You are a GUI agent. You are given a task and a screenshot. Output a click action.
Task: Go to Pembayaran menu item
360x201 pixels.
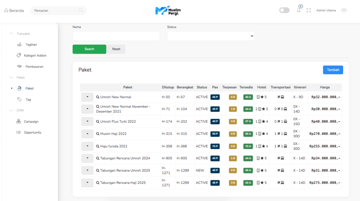point(34,66)
